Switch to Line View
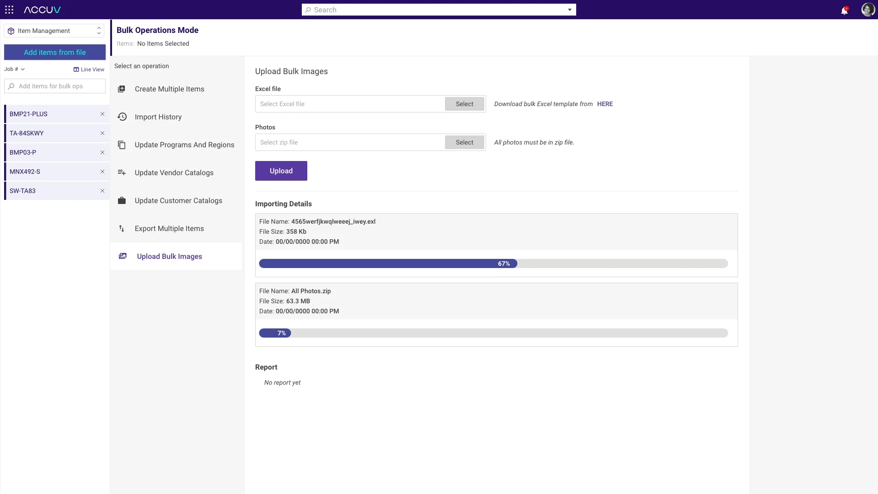Image resolution: width=878 pixels, height=494 pixels. pos(89,70)
